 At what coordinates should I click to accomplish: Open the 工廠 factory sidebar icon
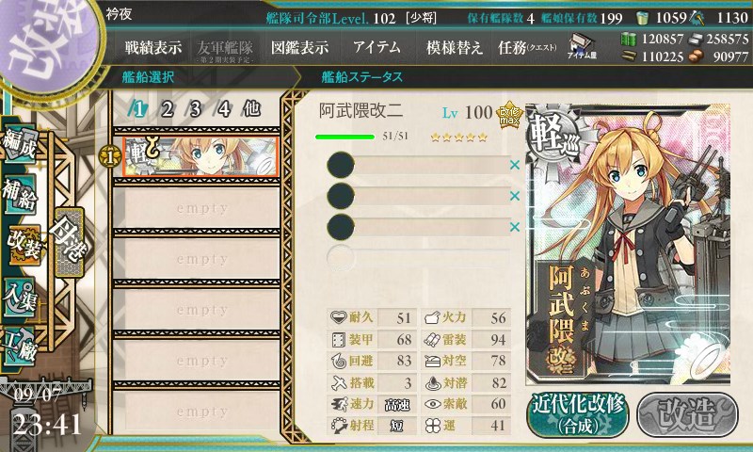[19, 345]
